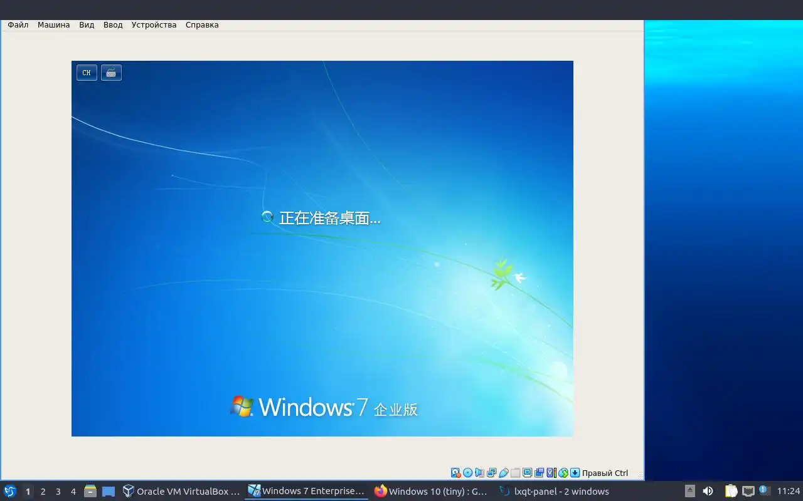Click the blue notification tray icon
The width and height of the screenshot is (803, 501).
[764, 490]
